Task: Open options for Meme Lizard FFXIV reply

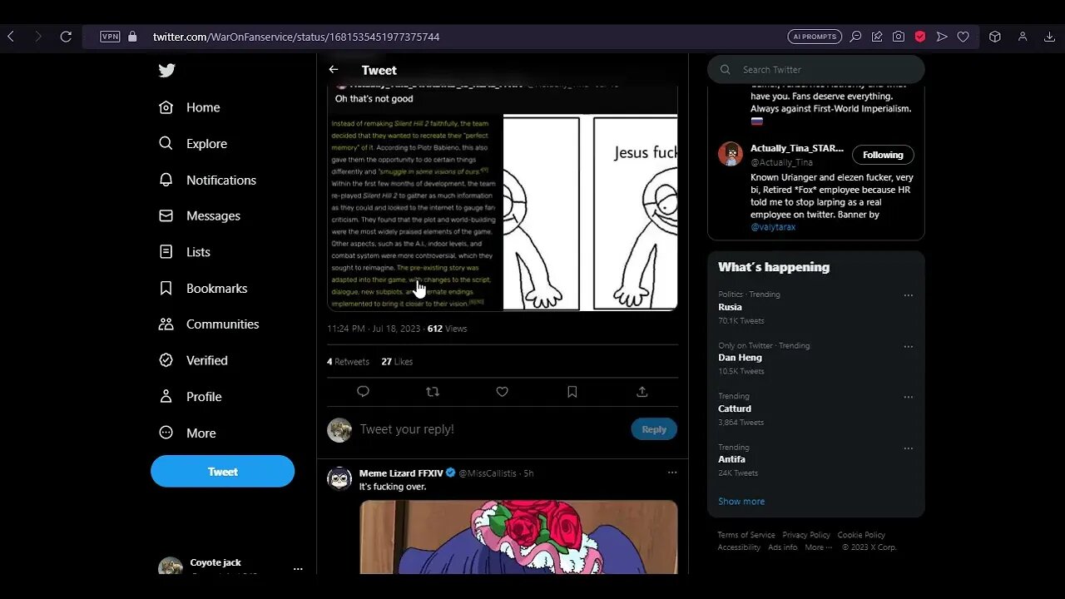Action: click(x=671, y=473)
